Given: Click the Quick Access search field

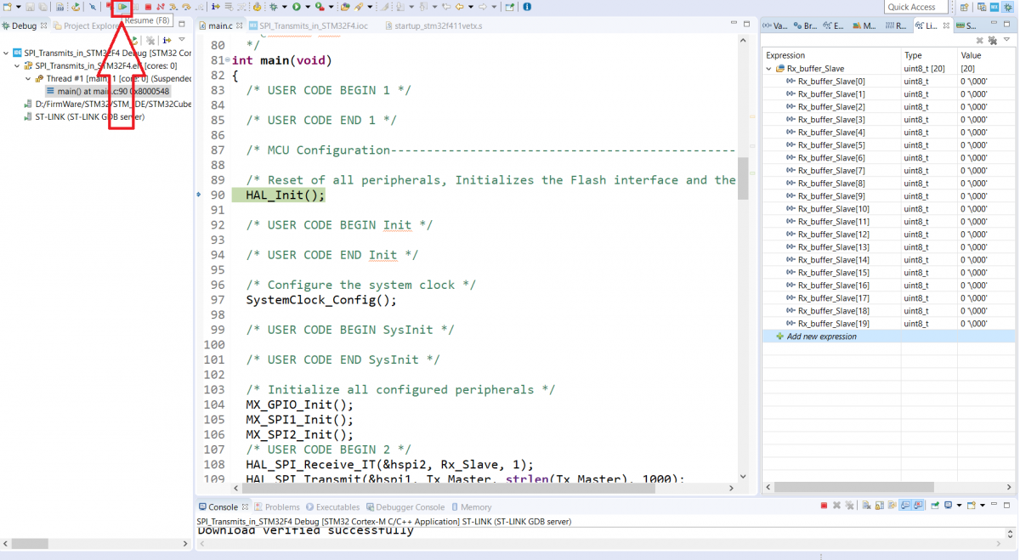Looking at the screenshot, I should pos(915,7).
